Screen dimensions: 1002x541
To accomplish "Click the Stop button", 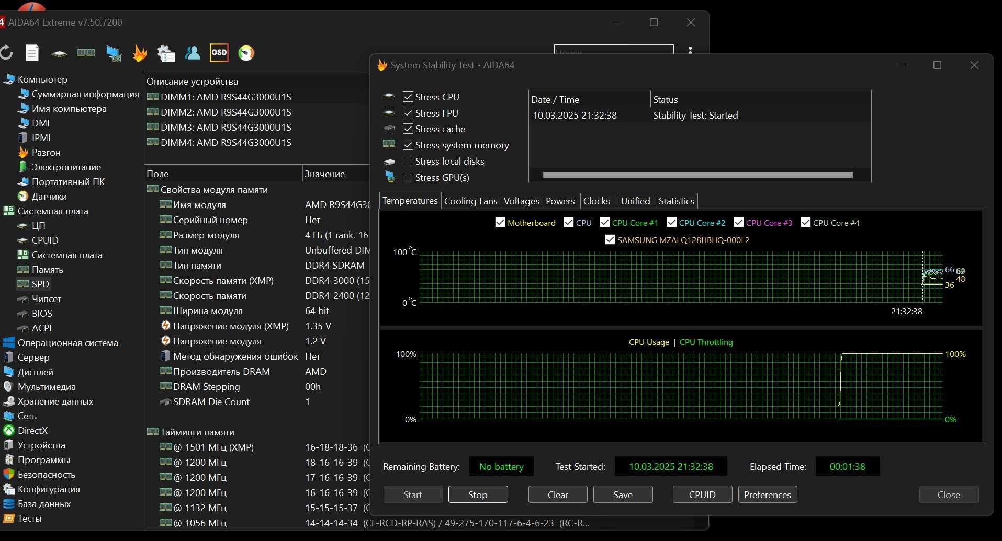I will point(478,494).
